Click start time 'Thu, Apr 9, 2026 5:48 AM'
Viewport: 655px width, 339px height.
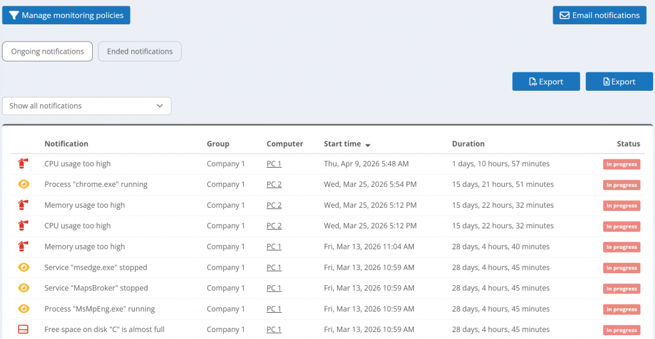pos(367,164)
